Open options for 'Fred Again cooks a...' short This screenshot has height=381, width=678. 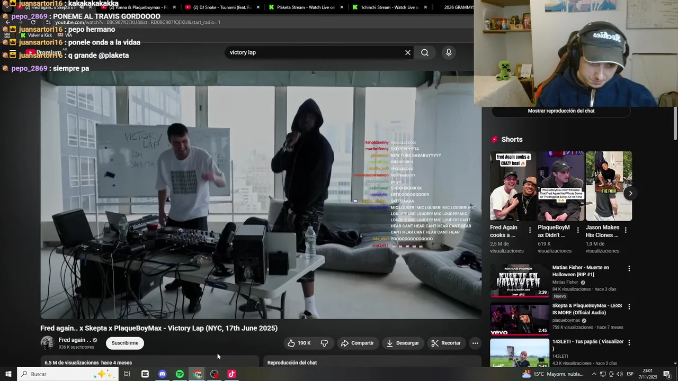click(x=530, y=230)
